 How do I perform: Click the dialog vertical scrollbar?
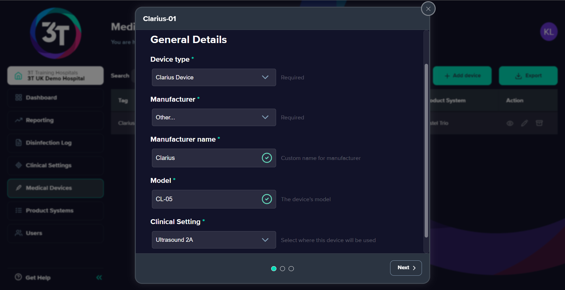[426, 150]
